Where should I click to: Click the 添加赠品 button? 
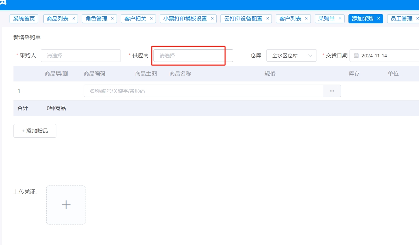coord(35,131)
